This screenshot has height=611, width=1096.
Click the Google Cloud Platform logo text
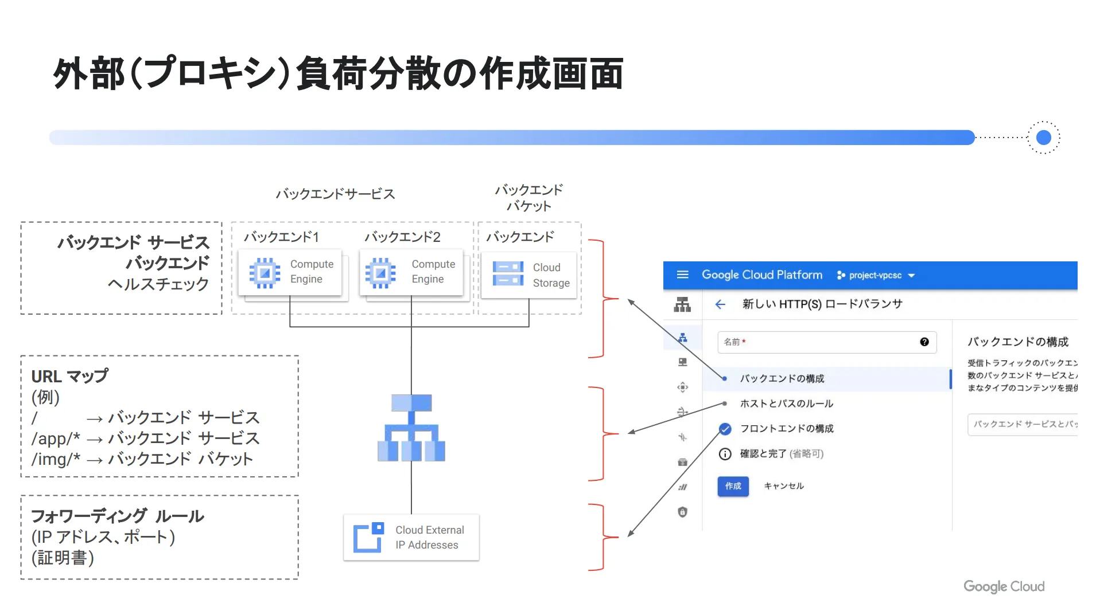coord(761,275)
